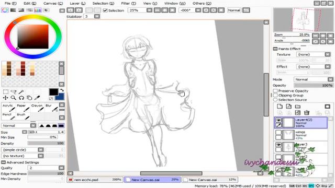Choose the Blur tool
This screenshot has width=335, height=188.
point(51,108)
